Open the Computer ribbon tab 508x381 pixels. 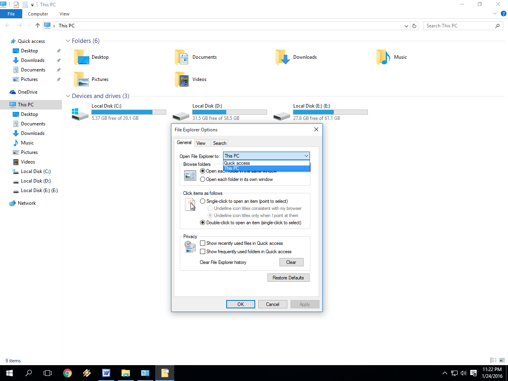pos(38,14)
